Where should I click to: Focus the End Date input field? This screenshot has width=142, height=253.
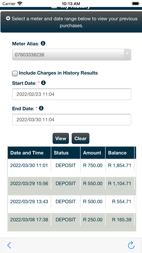pos(72,120)
